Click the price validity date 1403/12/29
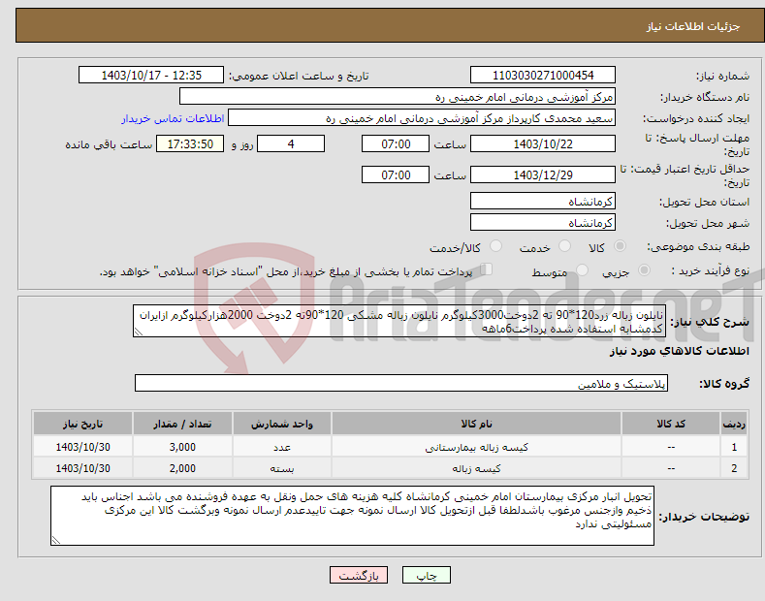Screen dimensions: 765x601 (543, 174)
